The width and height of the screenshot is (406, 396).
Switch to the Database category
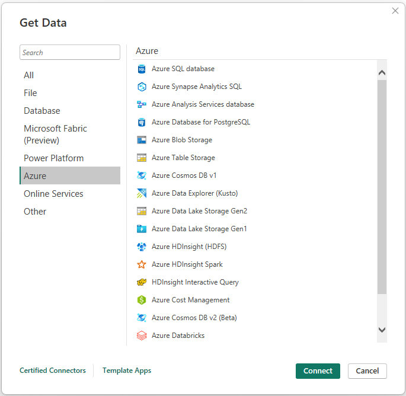click(x=42, y=111)
